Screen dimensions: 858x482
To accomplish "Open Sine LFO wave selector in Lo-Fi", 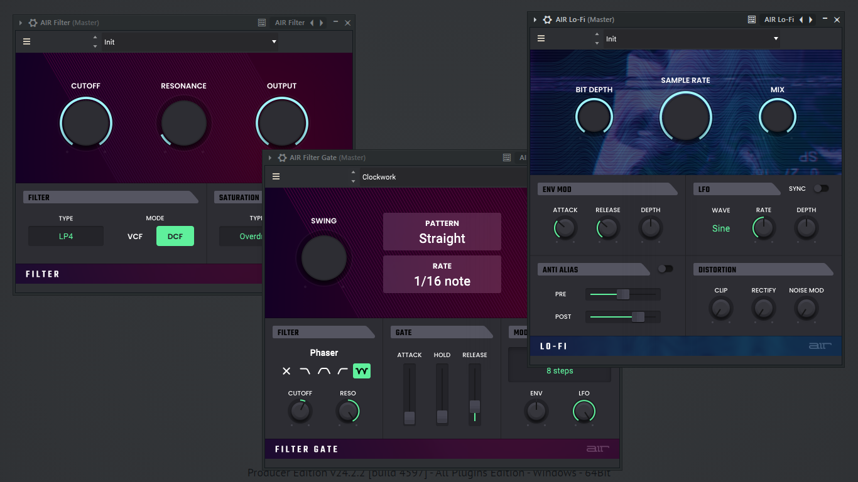I will (721, 228).
